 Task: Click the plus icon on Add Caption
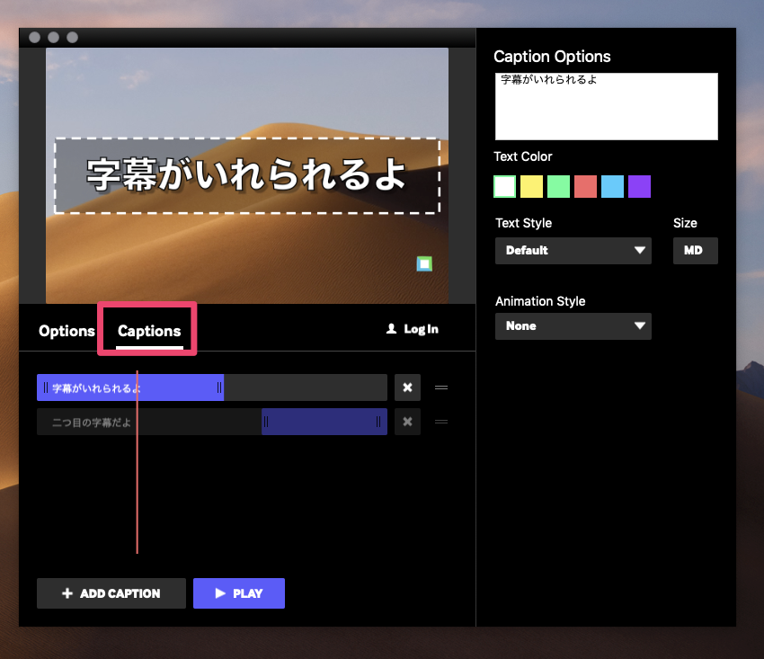[67, 593]
